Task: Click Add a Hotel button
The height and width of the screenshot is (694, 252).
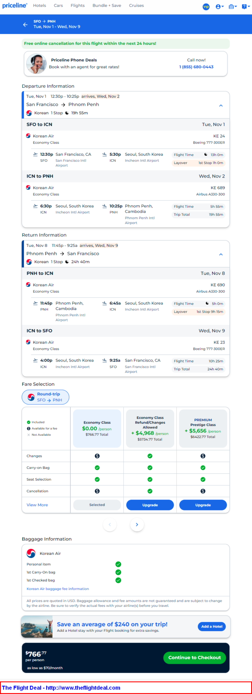Action: click(x=212, y=627)
